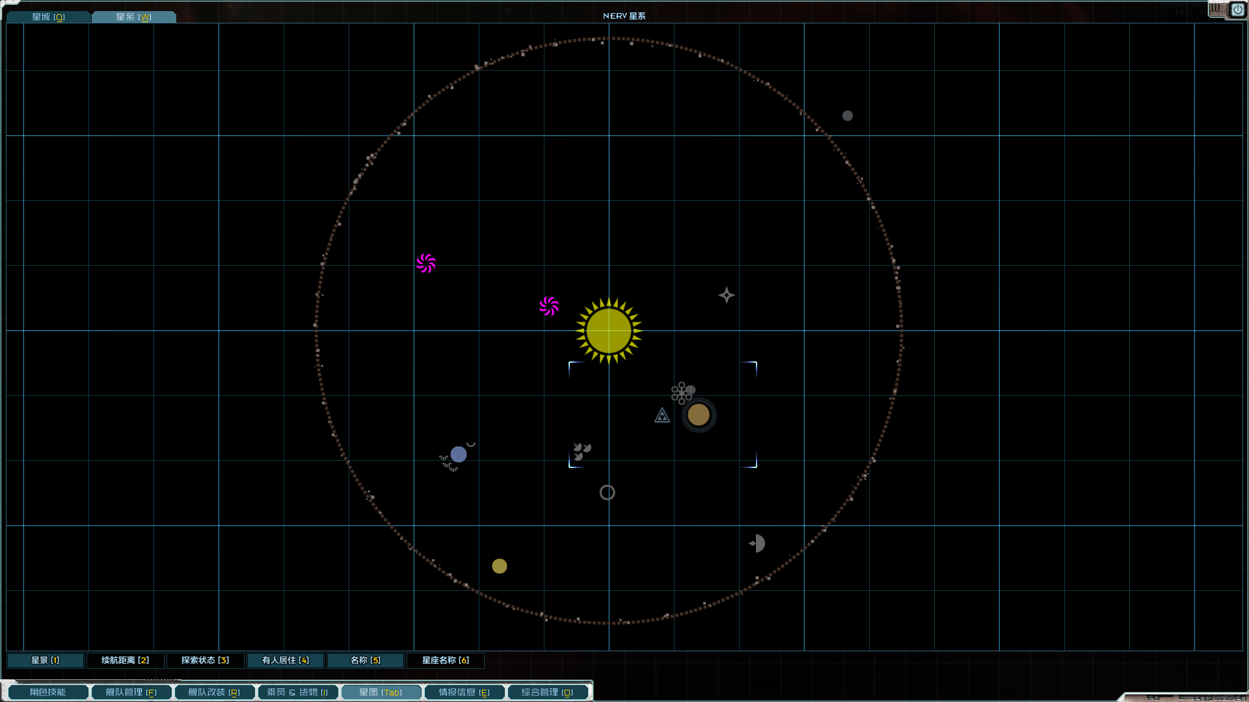Toggle the 星座名称 [6] constellation names filter
Image resolution: width=1249 pixels, height=702 pixels.
pyautogui.click(x=445, y=660)
